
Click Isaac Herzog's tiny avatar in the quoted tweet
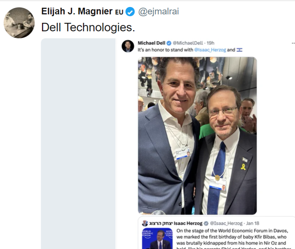point(145,223)
